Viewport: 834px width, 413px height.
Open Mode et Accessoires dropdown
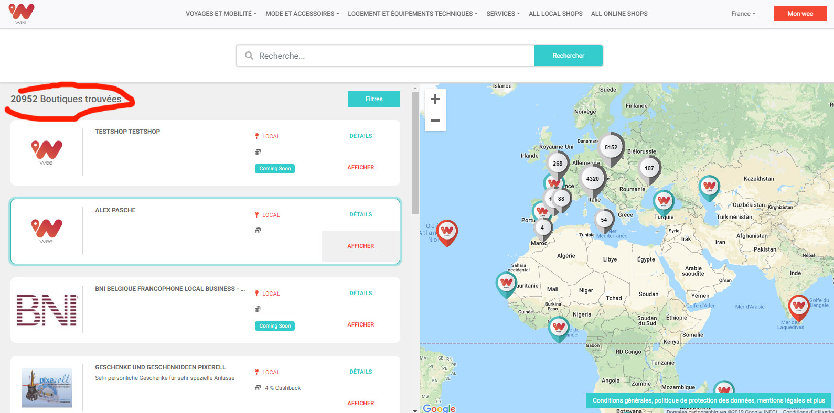(302, 14)
